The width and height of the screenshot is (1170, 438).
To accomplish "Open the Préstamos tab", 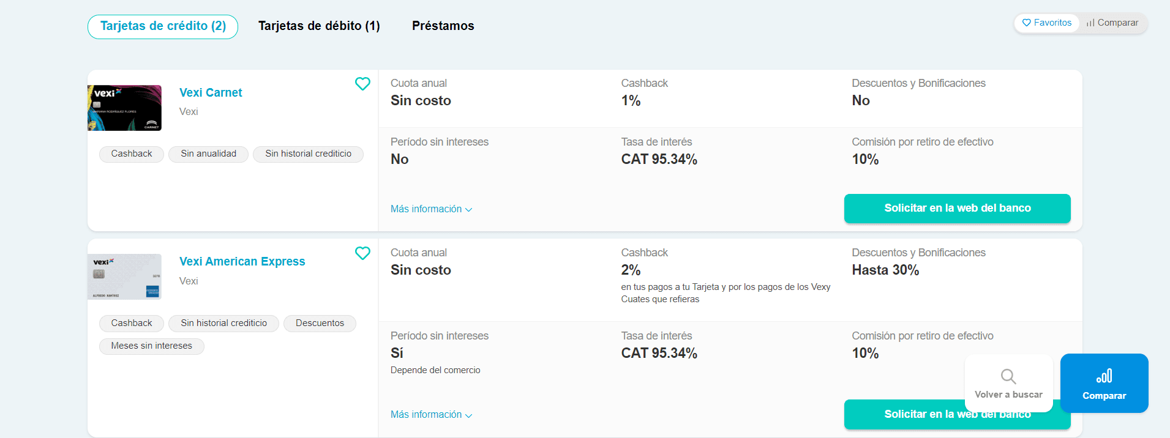I will pos(443,26).
